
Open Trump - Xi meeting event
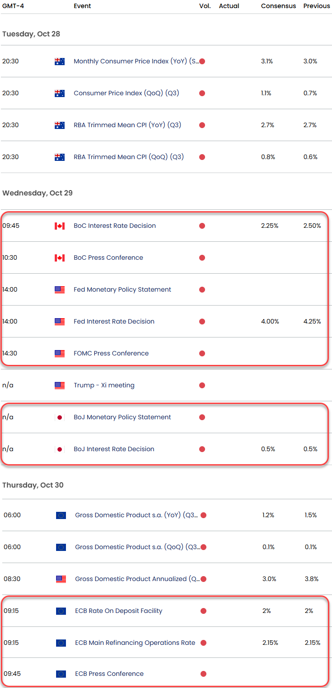[104, 386]
